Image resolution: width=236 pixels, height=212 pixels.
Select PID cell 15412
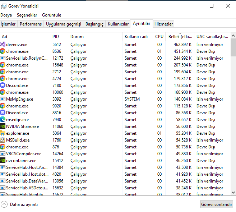pos(58,161)
